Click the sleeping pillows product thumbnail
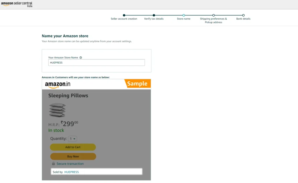Viewport: 298px width, 183px height. pyautogui.click(x=57, y=110)
